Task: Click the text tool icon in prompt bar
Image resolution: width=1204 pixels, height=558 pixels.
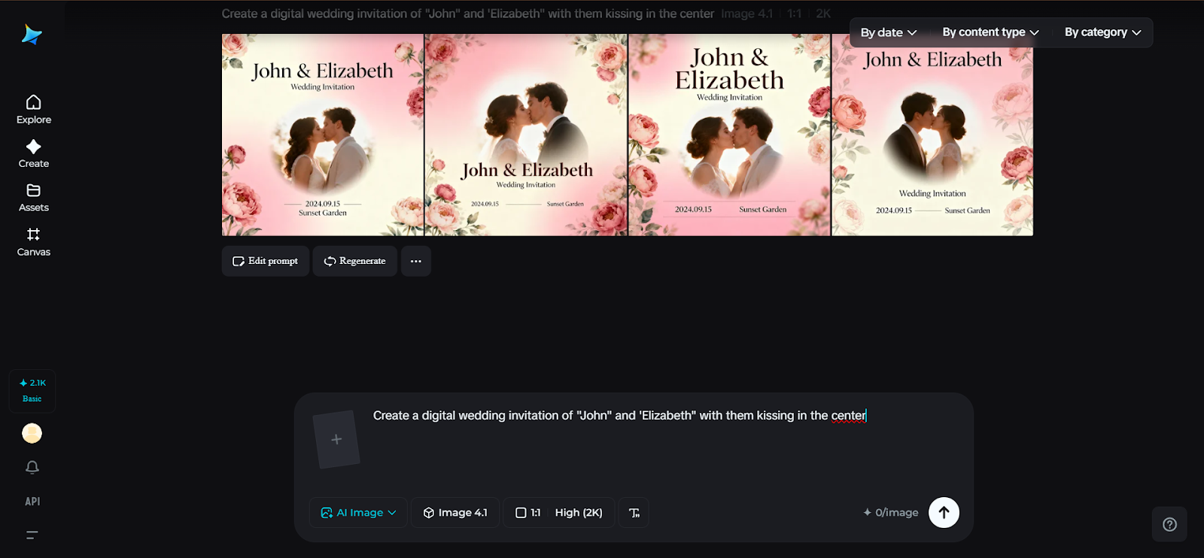Action: coord(634,513)
